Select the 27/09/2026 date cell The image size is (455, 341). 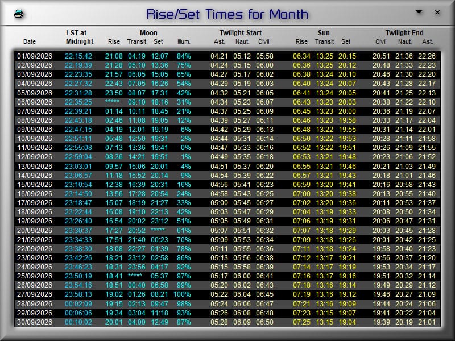click(35, 294)
